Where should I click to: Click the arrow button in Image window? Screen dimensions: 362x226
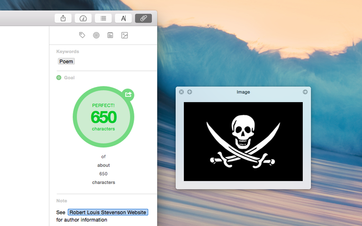coord(305,92)
